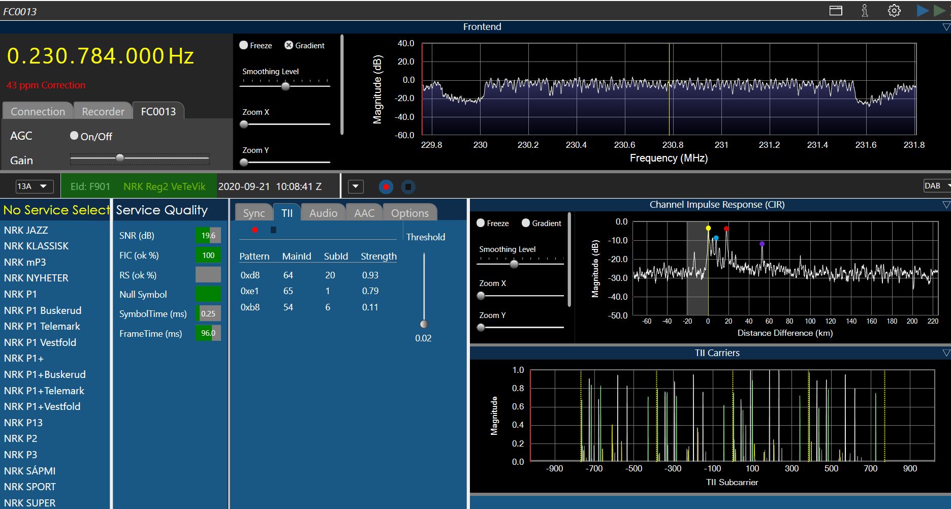This screenshot has height=509, width=951.
Task: Select NRK P1 Telemark service
Action: point(42,326)
